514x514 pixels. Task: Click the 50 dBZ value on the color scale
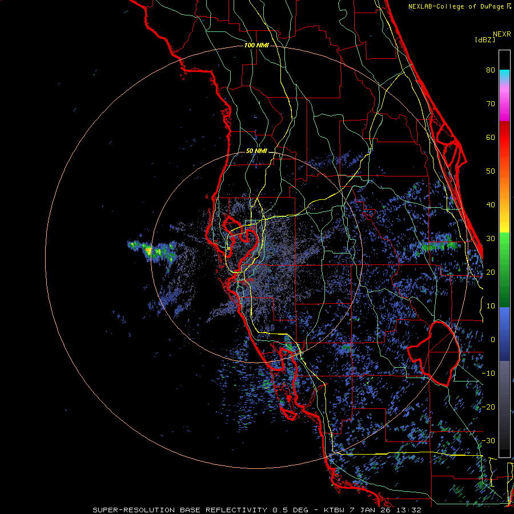(491, 171)
